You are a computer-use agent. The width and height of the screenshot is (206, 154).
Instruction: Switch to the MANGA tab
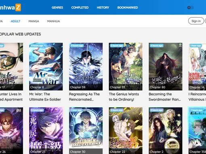click(34, 21)
